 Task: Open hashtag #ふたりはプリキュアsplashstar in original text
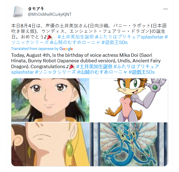pos(129,37)
